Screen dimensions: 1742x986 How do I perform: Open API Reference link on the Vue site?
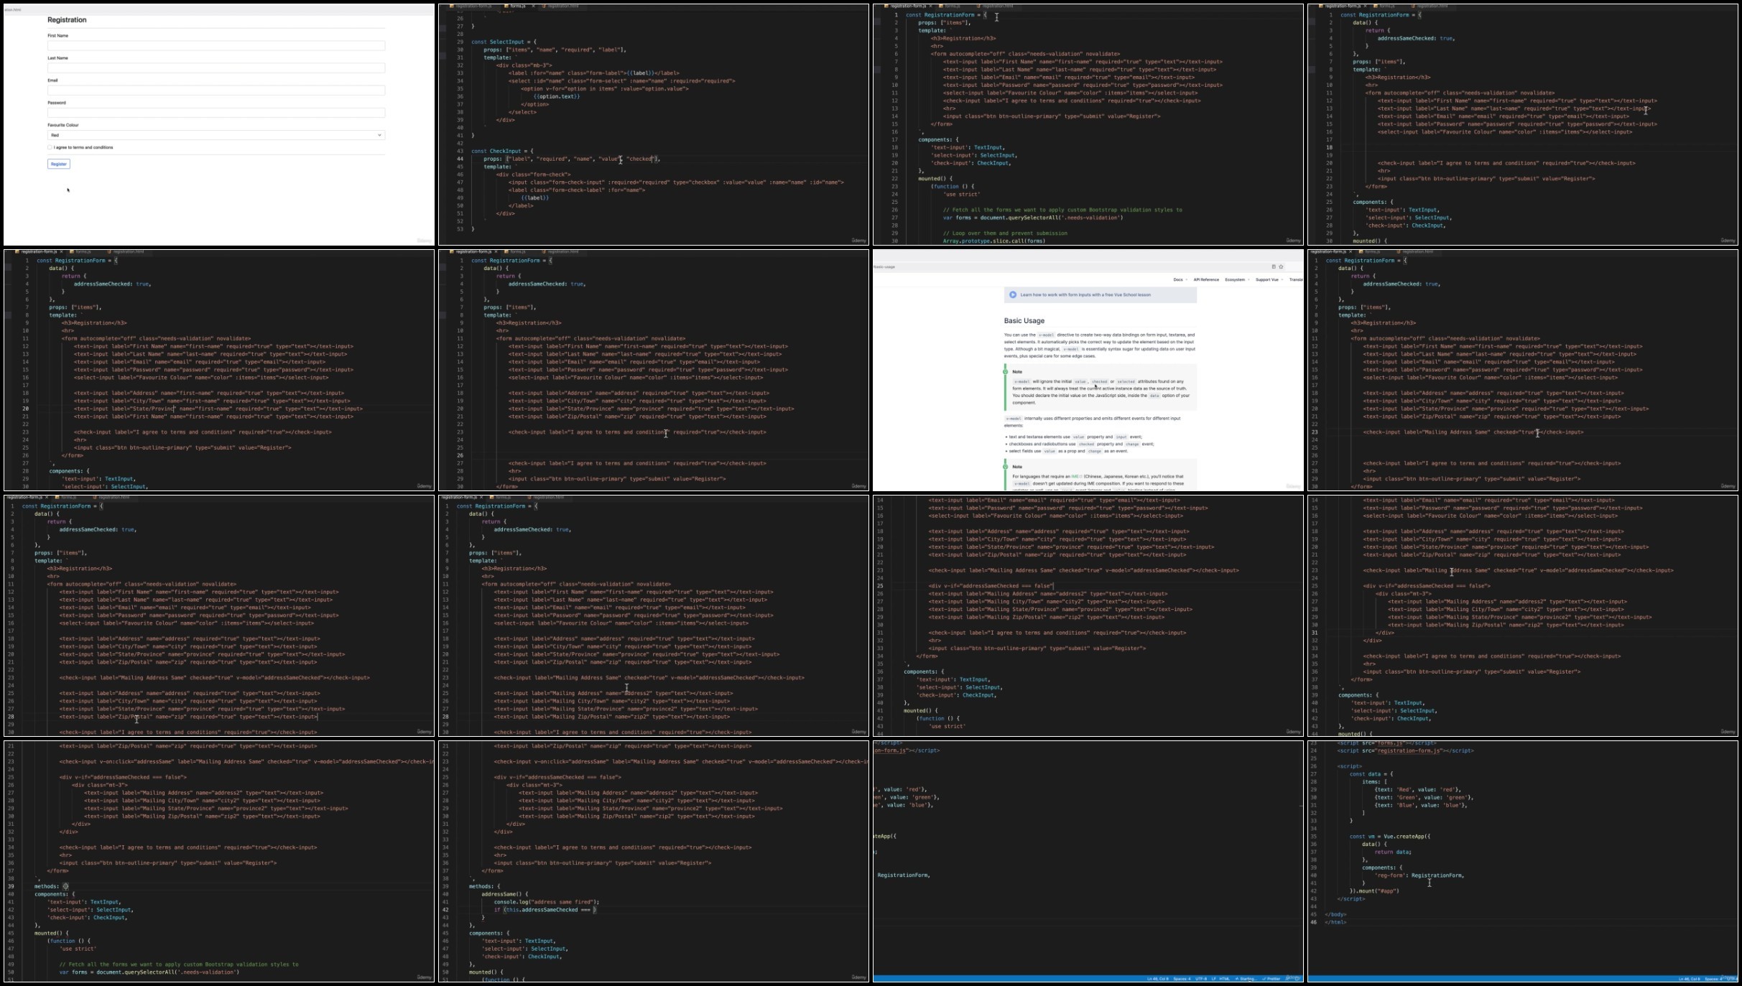(x=1206, y=279)
